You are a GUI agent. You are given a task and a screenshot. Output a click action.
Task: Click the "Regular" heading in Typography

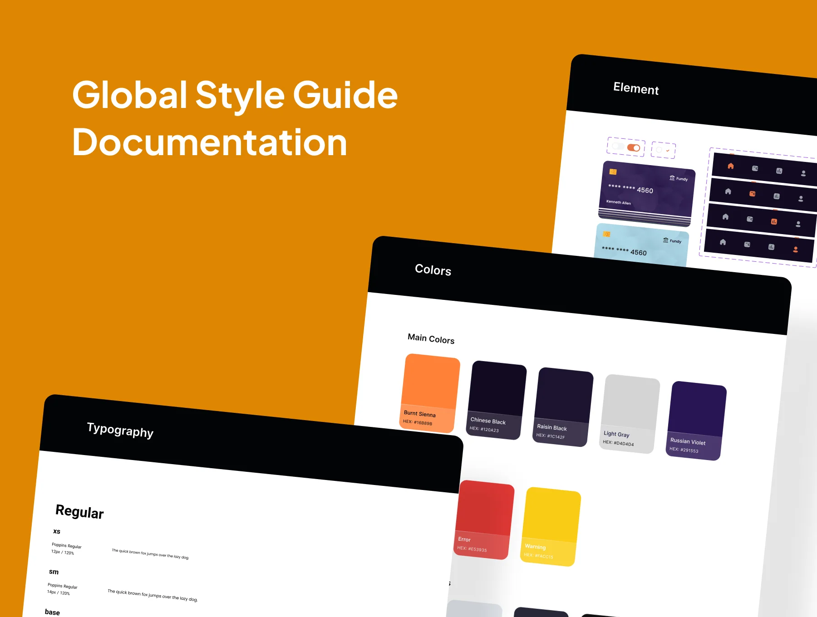pos(79,511)
